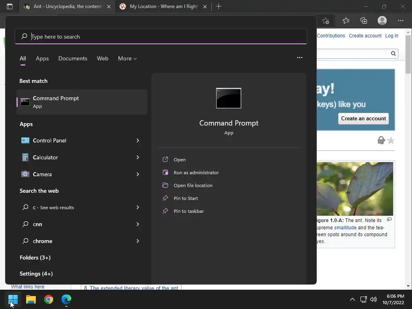Open Microsoft Edge from the taskbar
412x309 pixels.
(66, 299)
